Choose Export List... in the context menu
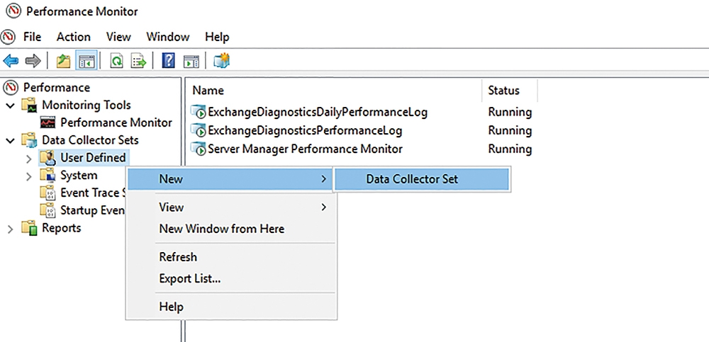The width and height of the screenshot is (709, 342). [230, 279]
